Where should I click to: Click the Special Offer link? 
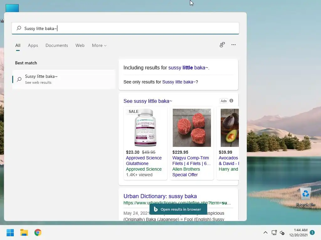point(185,175)
